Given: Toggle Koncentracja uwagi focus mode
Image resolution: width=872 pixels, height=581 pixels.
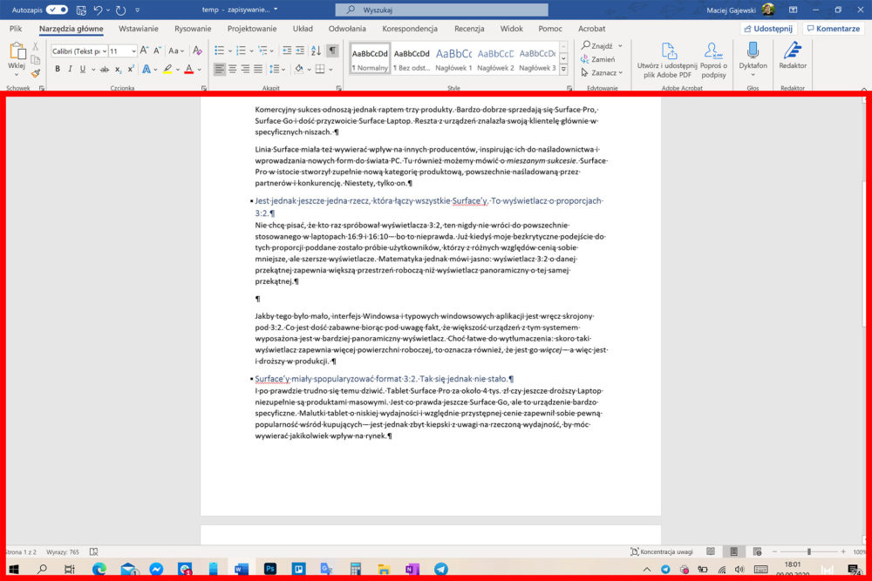Looking at the screenshot, I should [x=662, y=551].
